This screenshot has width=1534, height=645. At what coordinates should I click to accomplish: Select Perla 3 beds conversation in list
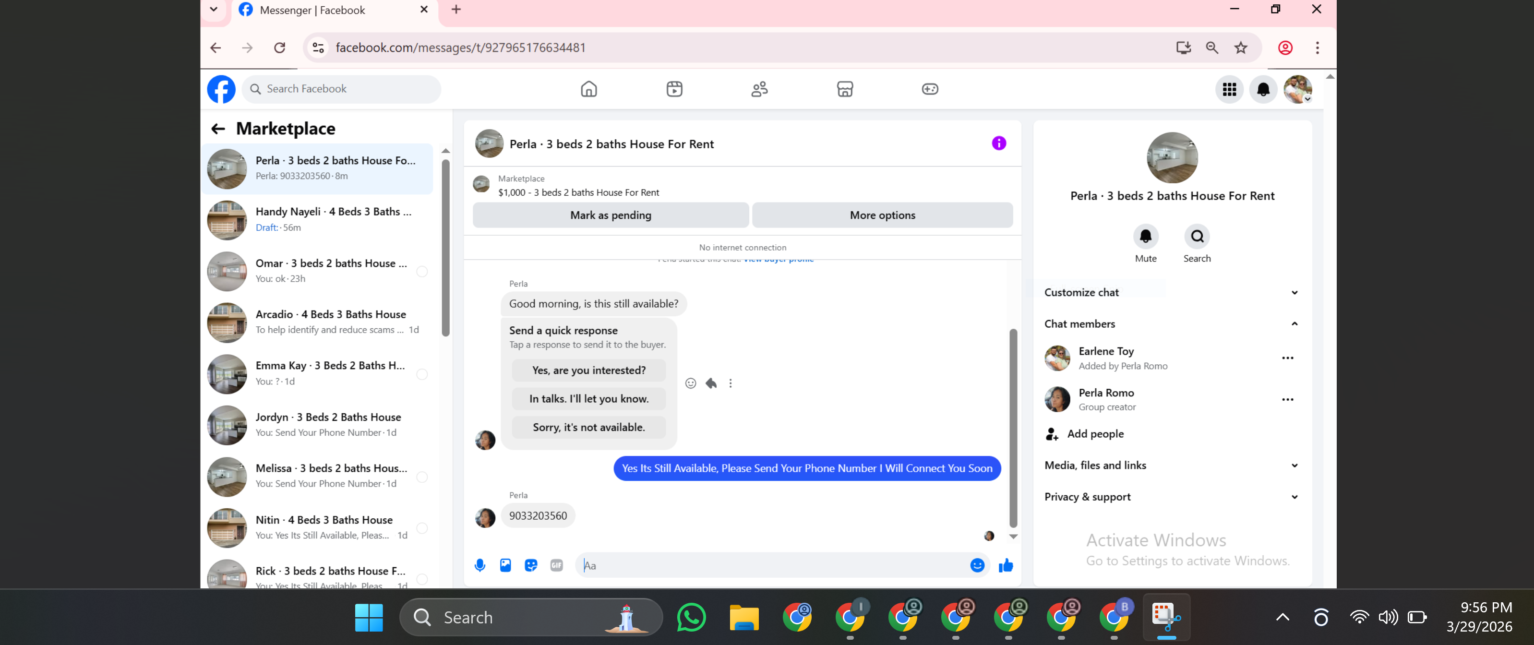pyautogui.click(x=317, y=168)
